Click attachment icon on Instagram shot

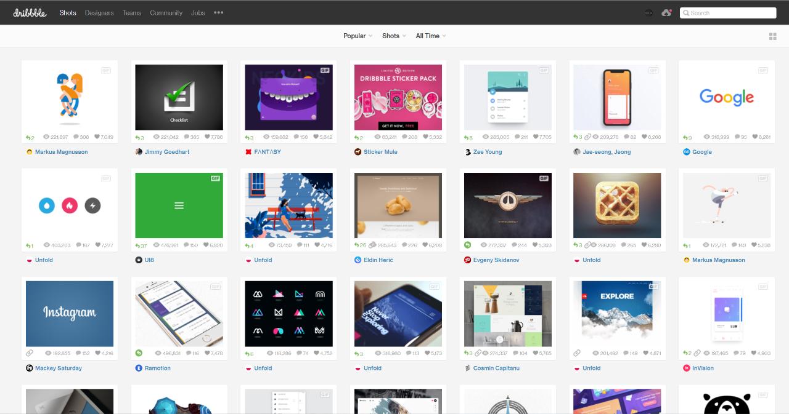29,354
